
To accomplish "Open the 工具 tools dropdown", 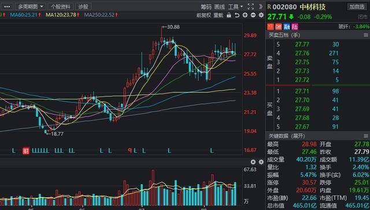I will tap(235, 7).
